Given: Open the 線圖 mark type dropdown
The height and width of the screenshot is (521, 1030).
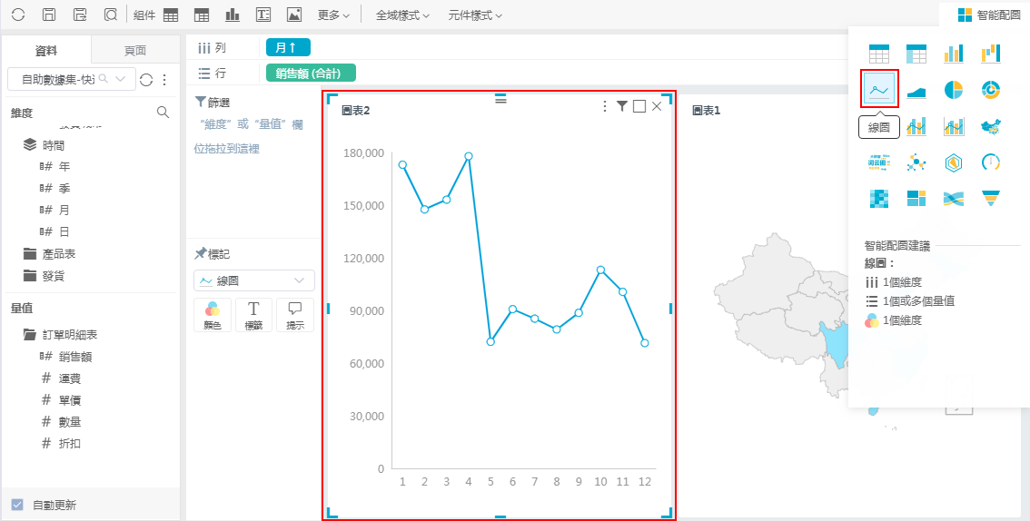Looking at the screenshot, I should click(x=254, y=280).
